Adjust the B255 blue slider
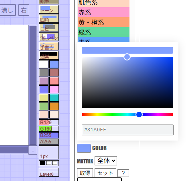This screenshot has width=186, height=181. coord(49,135)
